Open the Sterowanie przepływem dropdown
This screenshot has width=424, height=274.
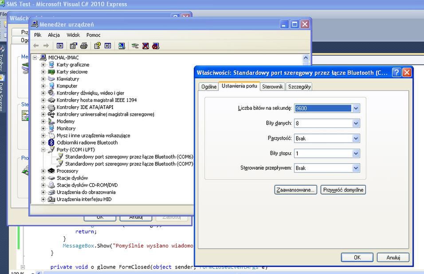point(356,168)
